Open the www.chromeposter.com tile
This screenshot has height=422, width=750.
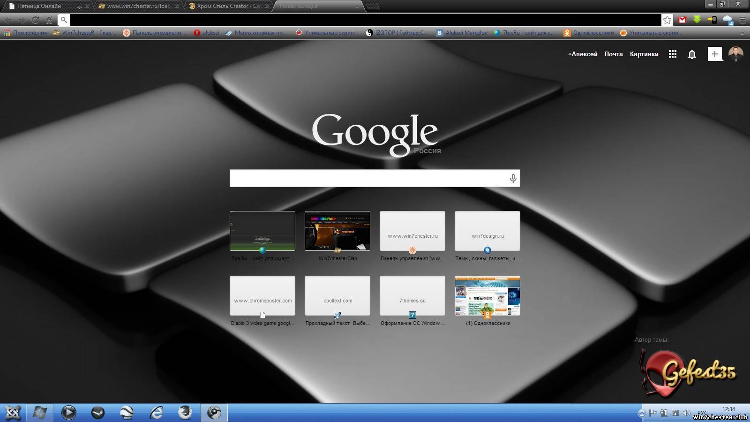262,296
